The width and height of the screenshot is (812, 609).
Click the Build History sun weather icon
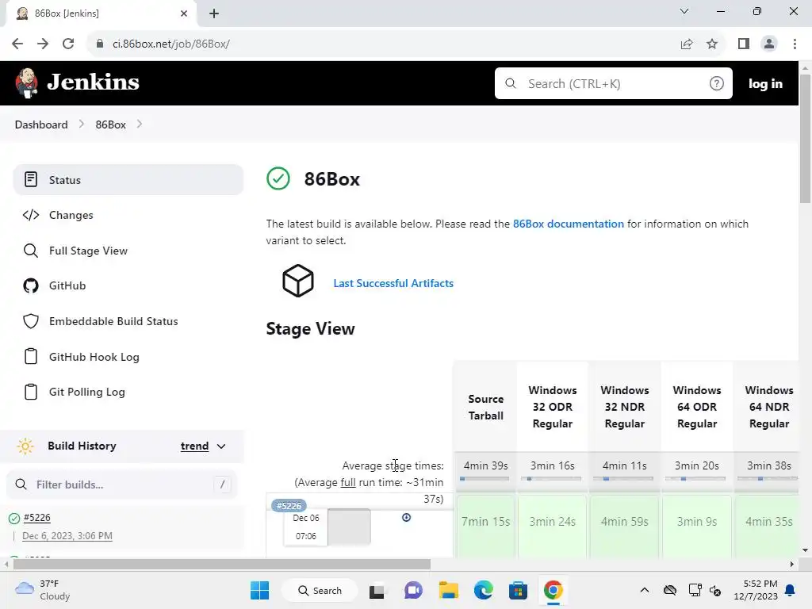pos(25,446)
